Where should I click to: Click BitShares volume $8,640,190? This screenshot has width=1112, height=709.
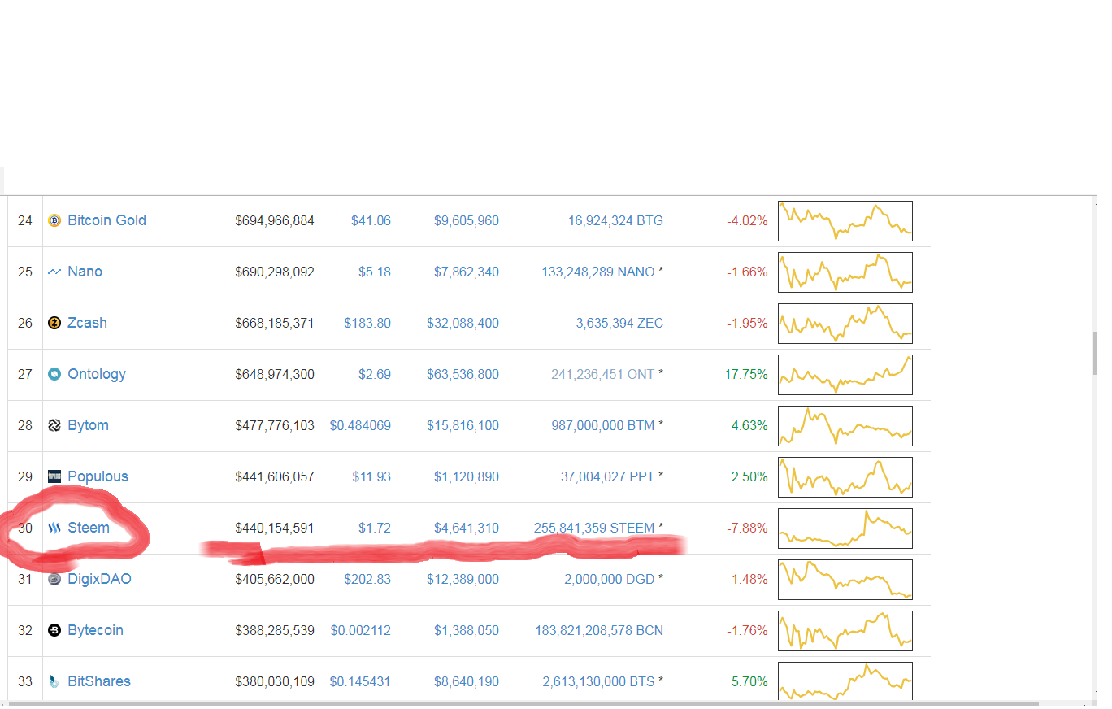tap(467, 681)
